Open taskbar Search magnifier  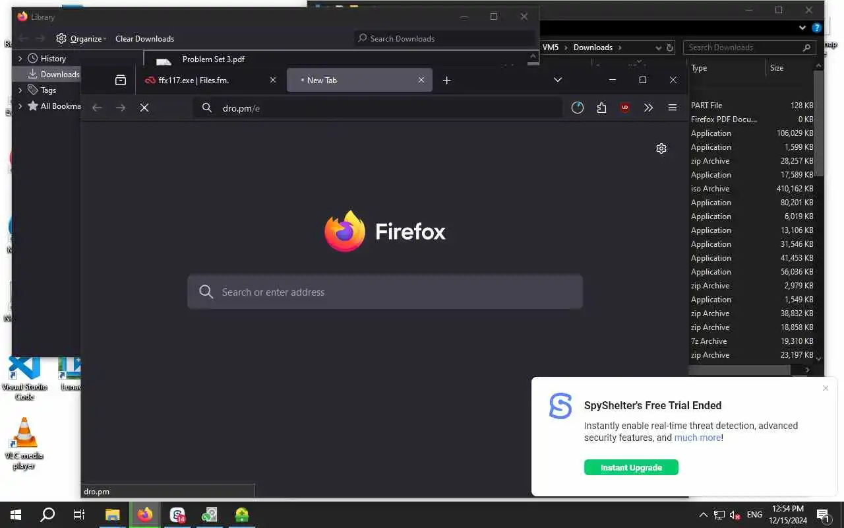tap(47, 515)
